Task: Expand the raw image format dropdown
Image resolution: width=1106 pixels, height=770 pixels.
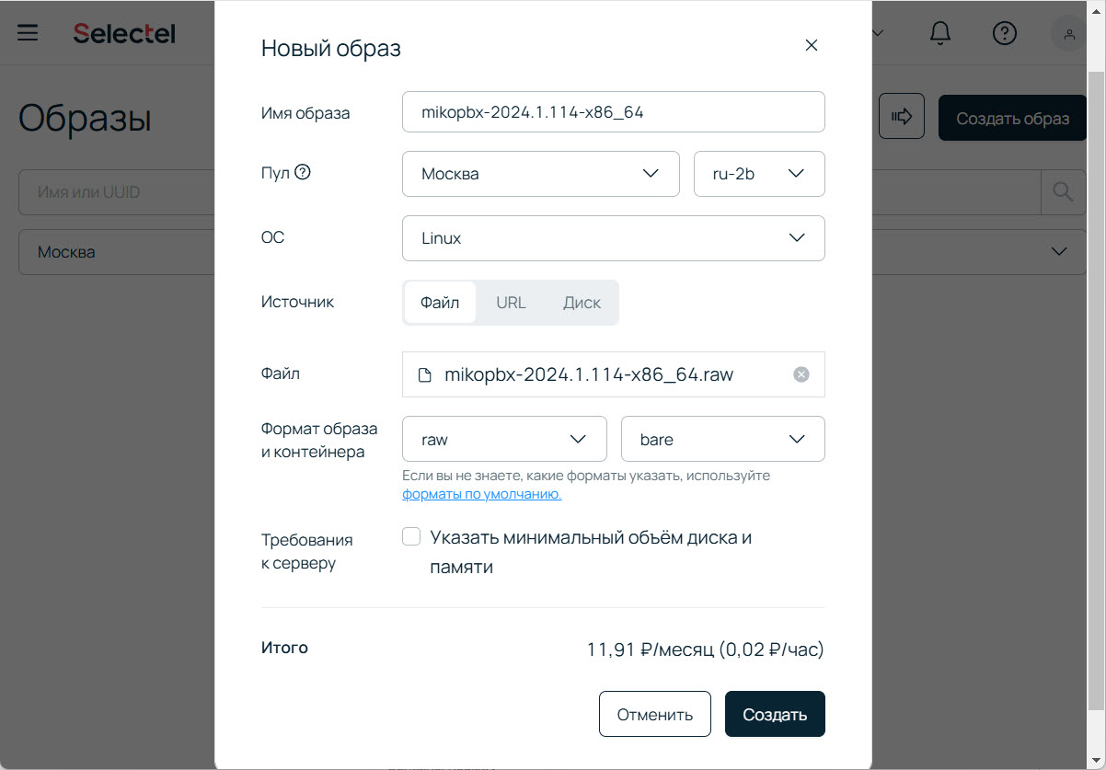Action: click(x=504, y=440)
